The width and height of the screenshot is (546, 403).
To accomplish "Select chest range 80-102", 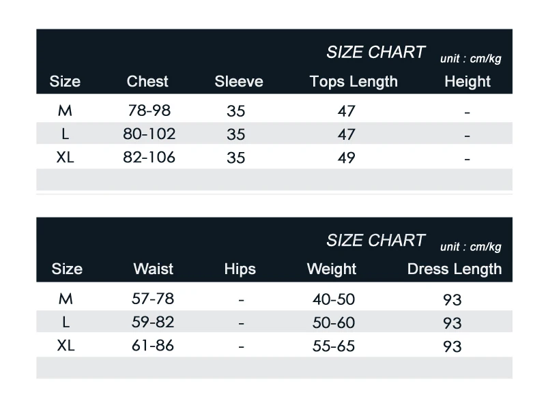I will pyautogui.click(x=149, y=134).
